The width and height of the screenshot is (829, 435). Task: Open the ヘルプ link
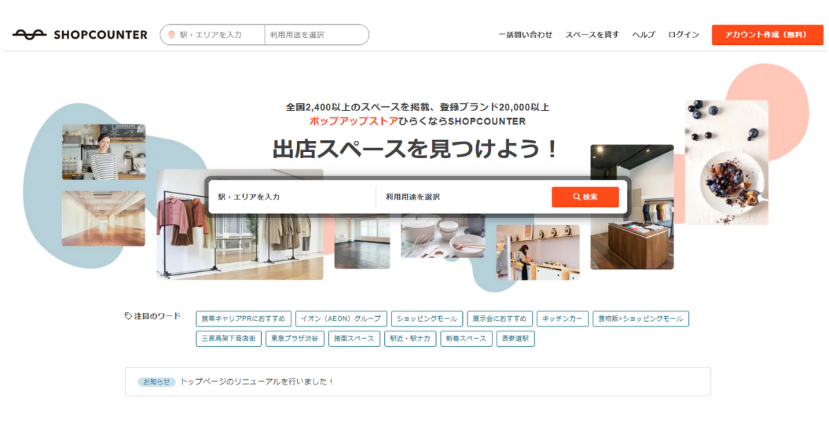coord(643,35)
